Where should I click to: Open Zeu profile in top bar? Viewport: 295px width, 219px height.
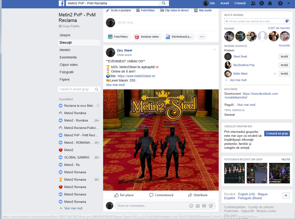coord(209,3)
